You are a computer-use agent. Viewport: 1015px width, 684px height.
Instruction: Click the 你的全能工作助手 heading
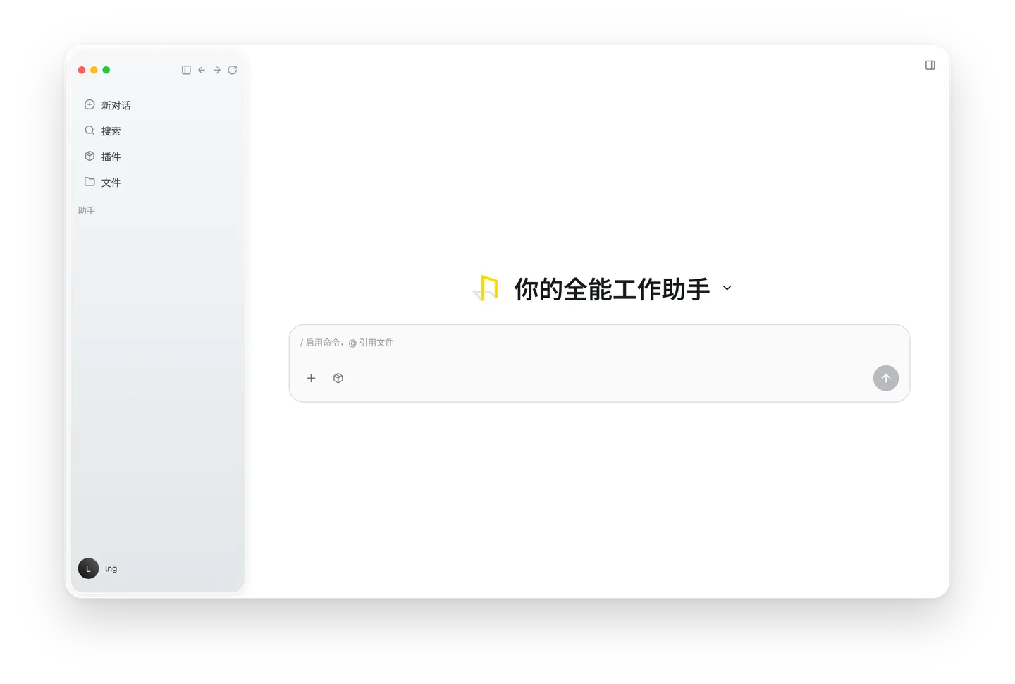(x=612, y=289)
